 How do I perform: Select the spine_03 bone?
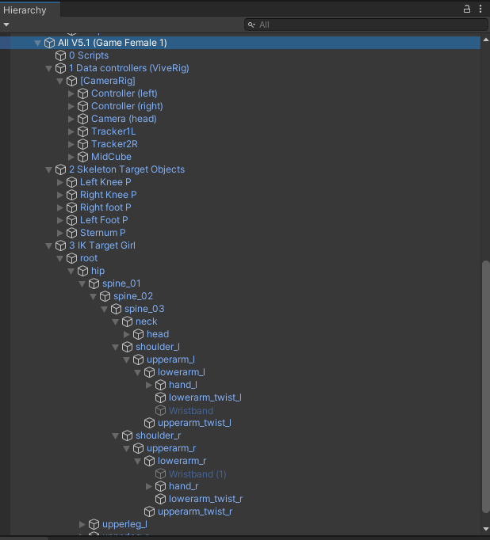pyautogui.click(x=144, y=309)
